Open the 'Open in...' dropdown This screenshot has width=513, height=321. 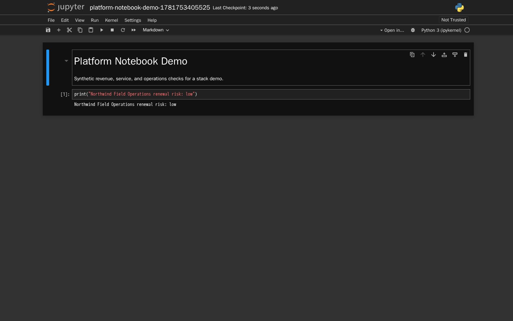pyautogui.click(x=392, y=30)
